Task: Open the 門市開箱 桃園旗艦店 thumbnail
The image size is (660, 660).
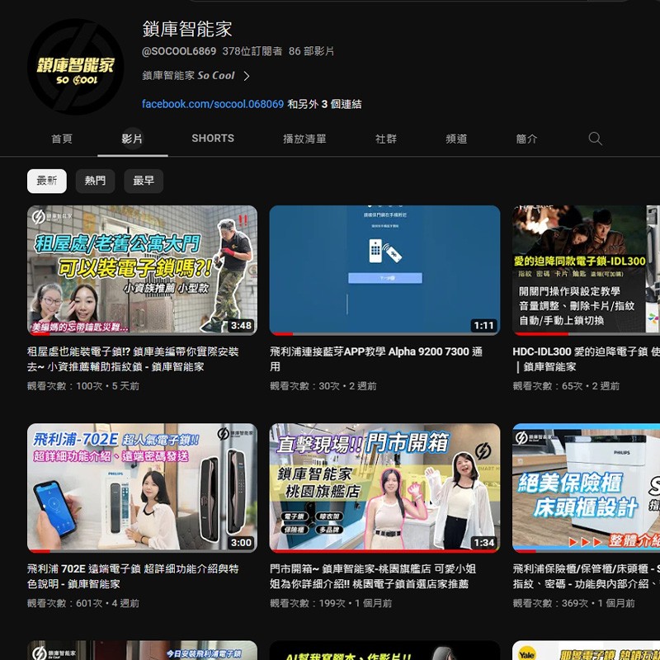Action: (x=384, y=488)
